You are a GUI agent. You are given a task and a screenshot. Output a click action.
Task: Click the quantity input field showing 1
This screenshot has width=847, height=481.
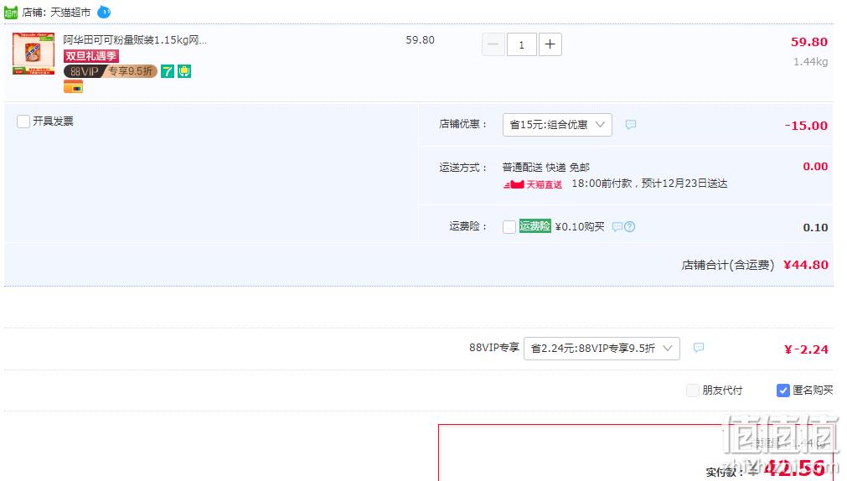click(521, 44)
